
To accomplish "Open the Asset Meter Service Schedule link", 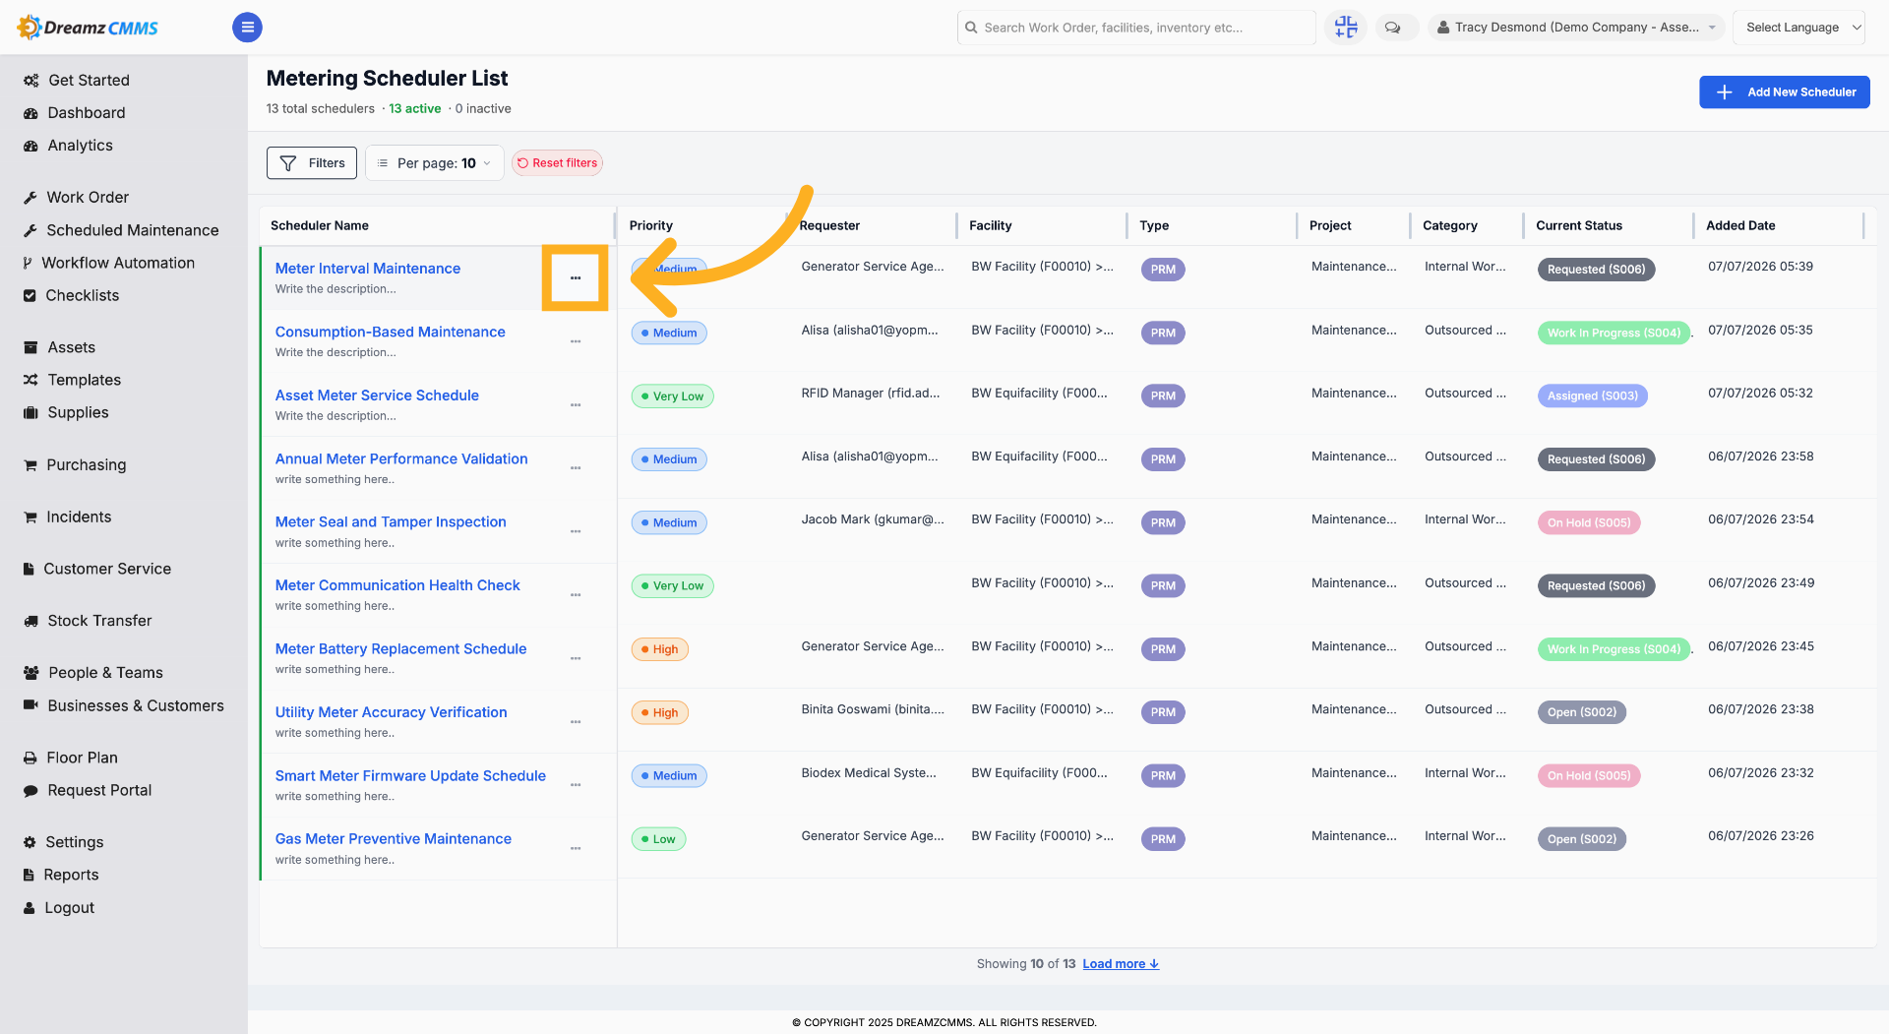I will pos(377,395).
